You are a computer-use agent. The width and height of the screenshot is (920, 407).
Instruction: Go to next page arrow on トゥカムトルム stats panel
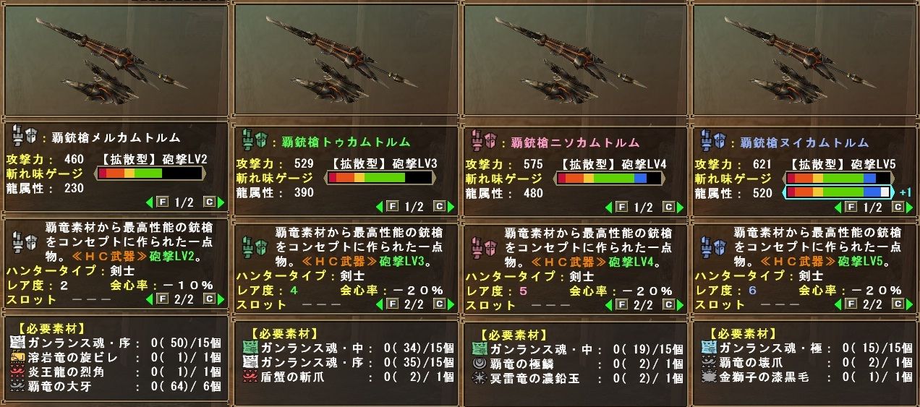click(452, 206)
